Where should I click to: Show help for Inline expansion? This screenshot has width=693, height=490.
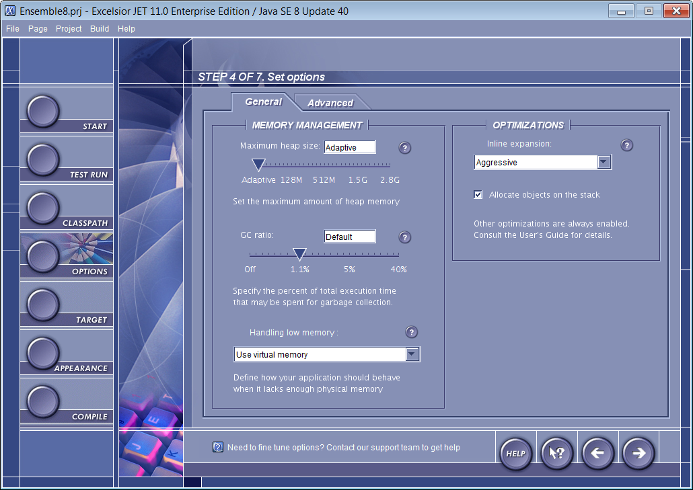627,145
